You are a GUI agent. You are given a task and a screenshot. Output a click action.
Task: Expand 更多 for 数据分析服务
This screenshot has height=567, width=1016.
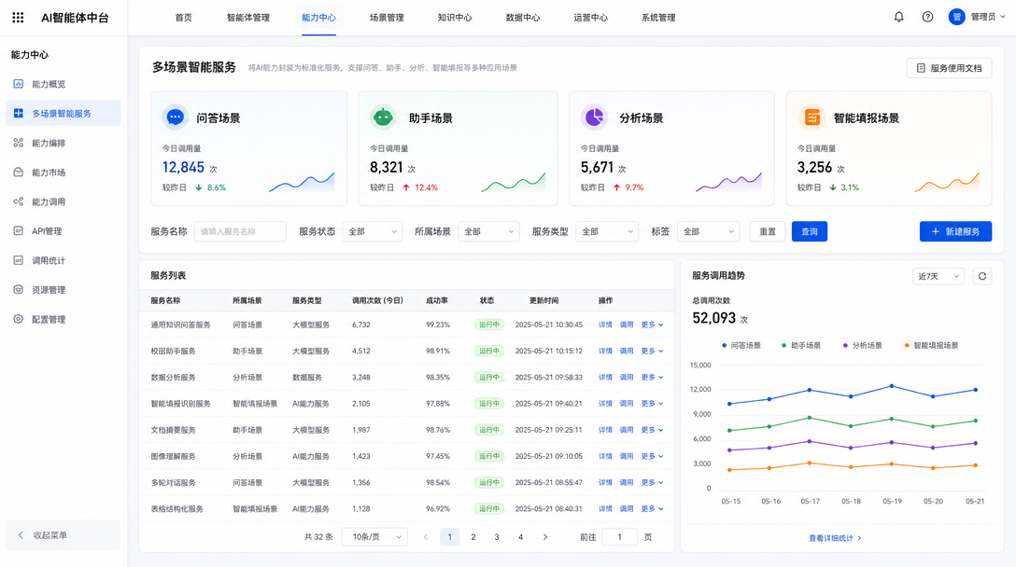pyautogui.click(x=652, y=378)
